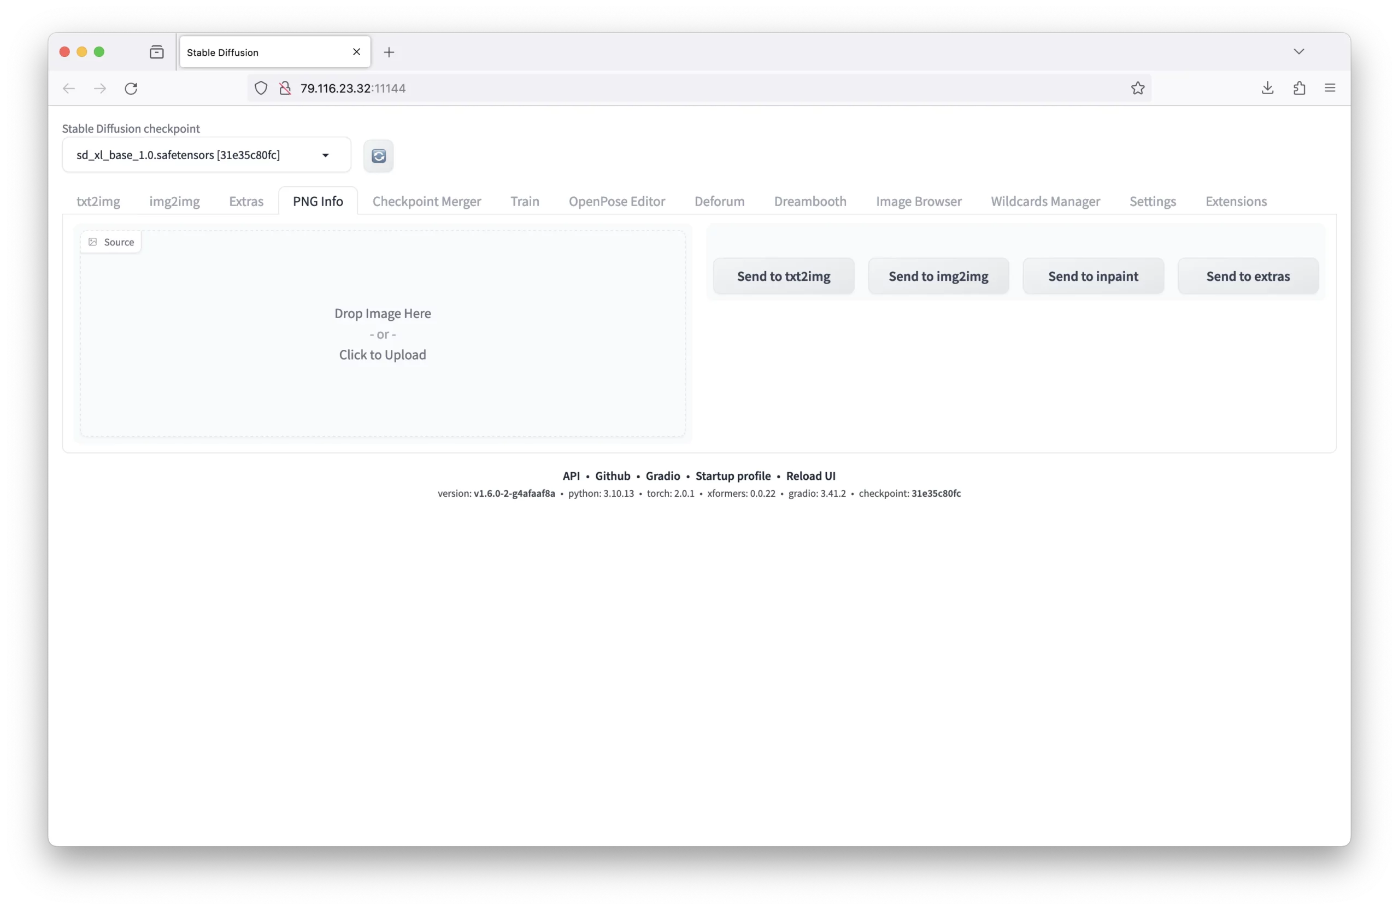
Task: Open a new tab with plus icon
Action: (389, 52)
